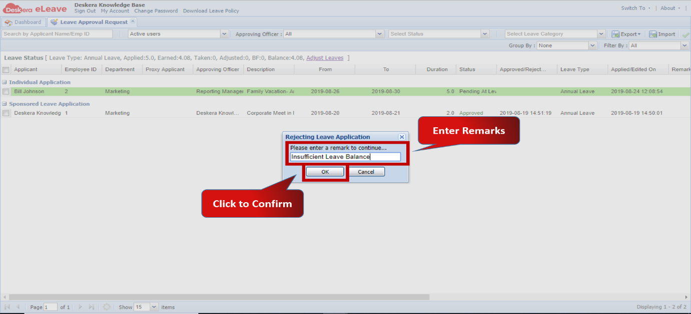Open the Select Leave Category dropdown
This screenshot has width=691, height=314.
click(x=601, y=33)
